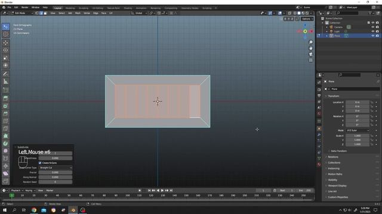Select the Transform tool icon
This screenshot has width=382, height=214.
[x=5, y=65]
